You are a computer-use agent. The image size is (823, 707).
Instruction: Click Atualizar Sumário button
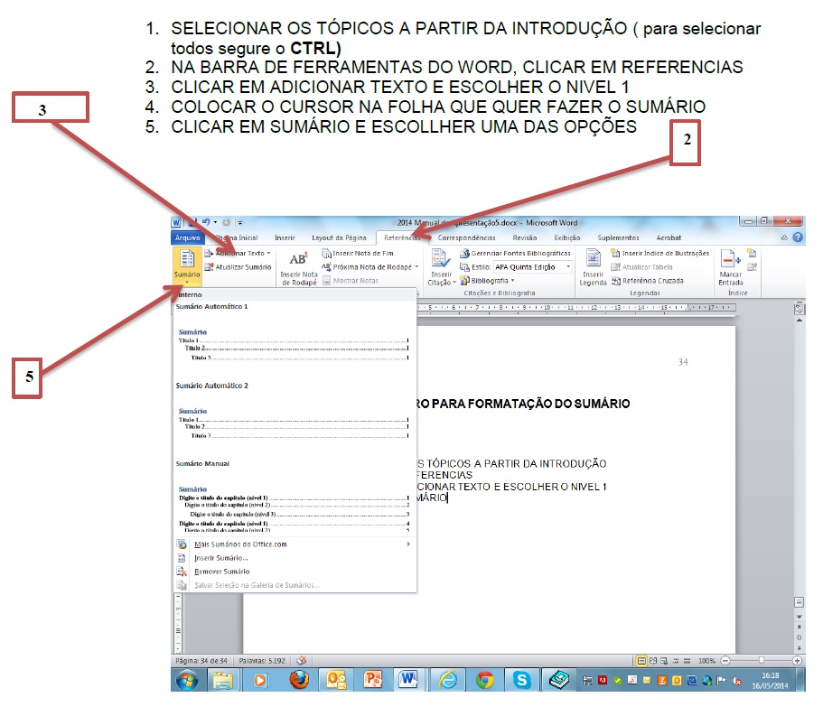[238, 267]
